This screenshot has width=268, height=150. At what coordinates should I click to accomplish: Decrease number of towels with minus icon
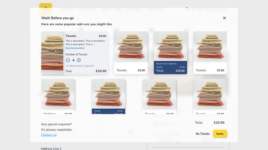point(68,60)
